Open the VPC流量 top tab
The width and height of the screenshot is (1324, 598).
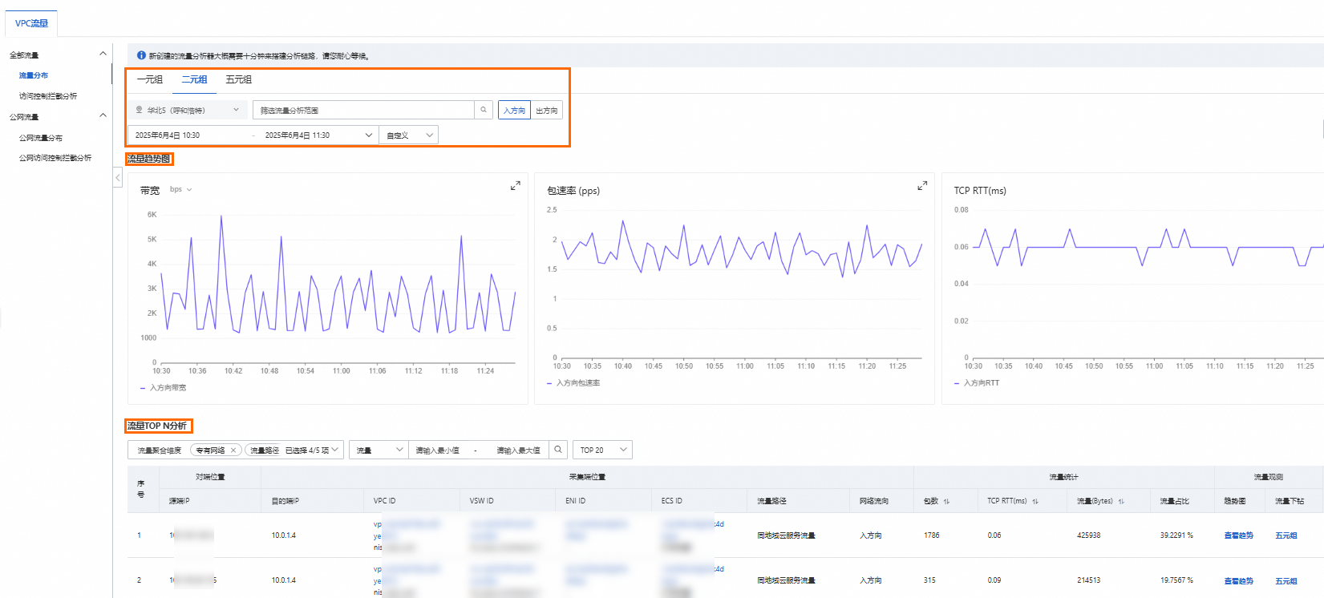(x=32, y=23)
